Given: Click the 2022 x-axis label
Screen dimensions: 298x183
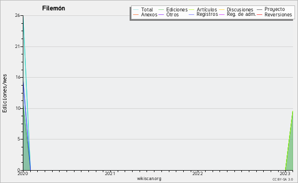Looking at the screenshot, I should tap(198, 174).
